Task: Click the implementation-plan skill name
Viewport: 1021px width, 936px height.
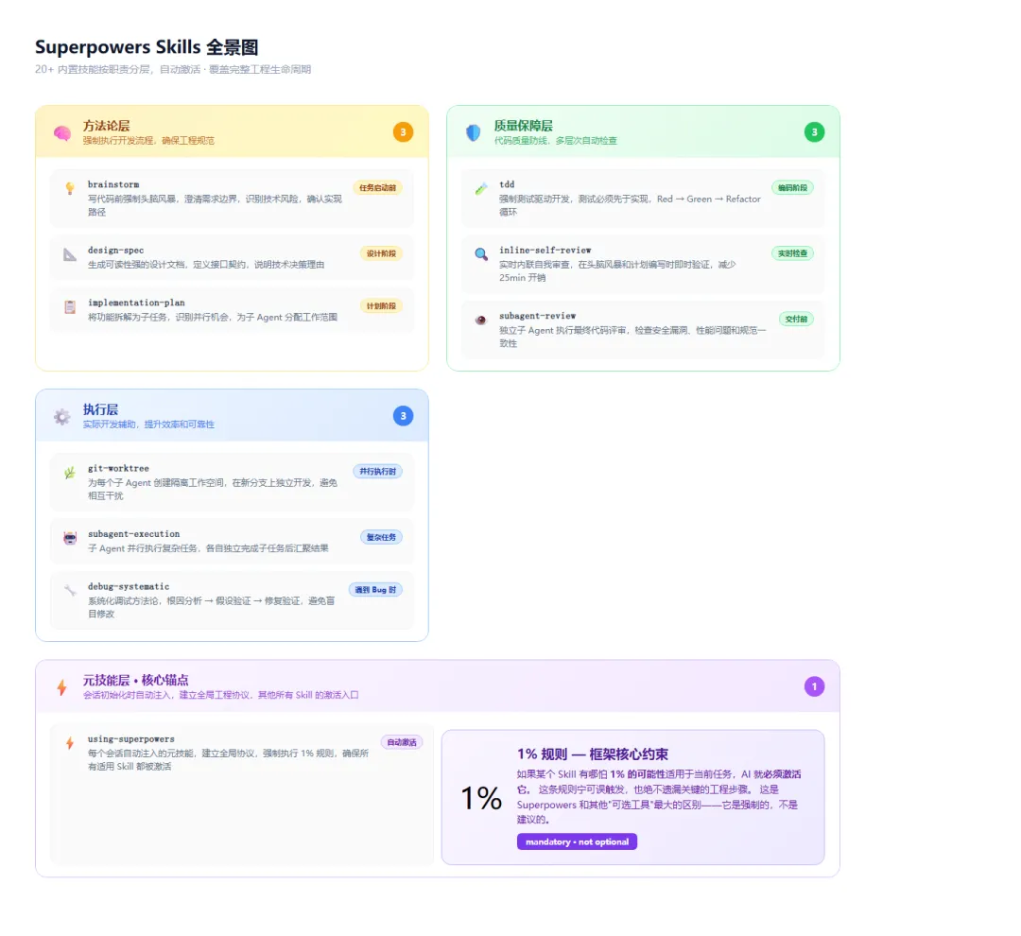Action: tap(136, 303)
